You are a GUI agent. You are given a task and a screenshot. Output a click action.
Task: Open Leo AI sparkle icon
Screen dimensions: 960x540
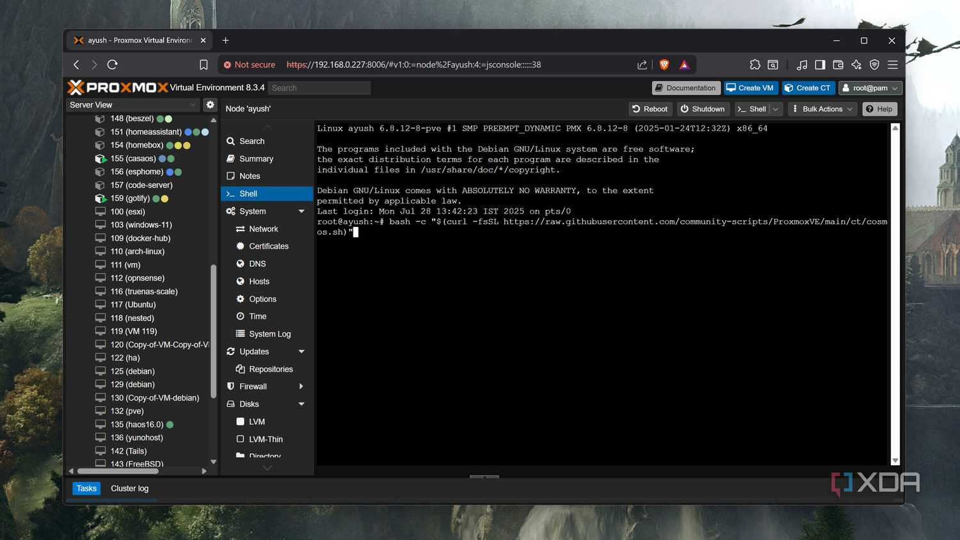[856, 65]
